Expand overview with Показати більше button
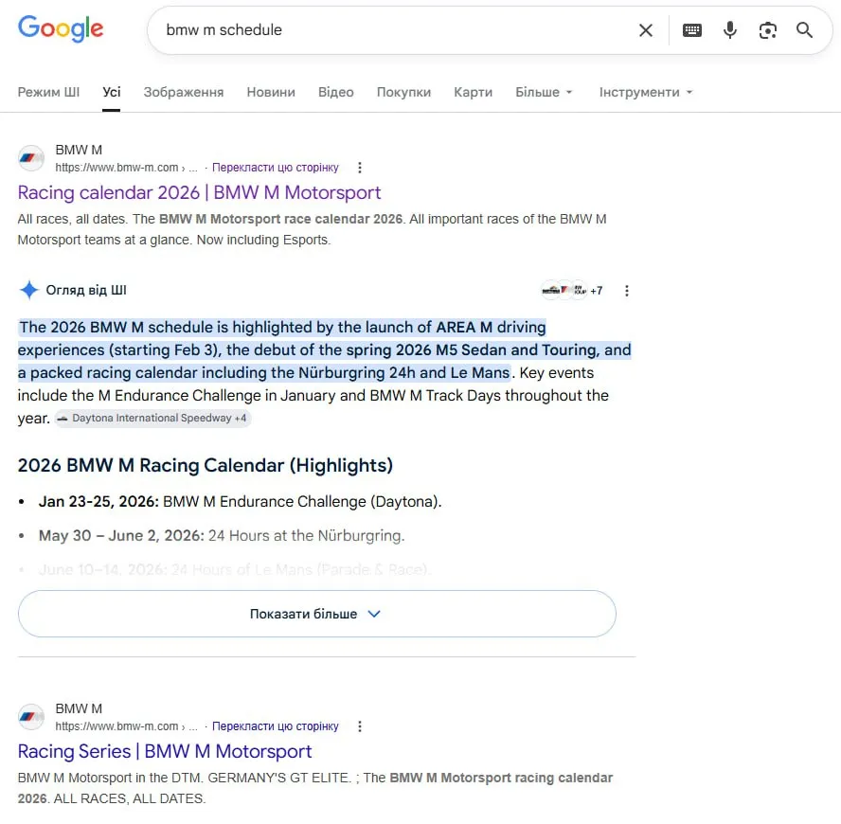The image size is (841, 824). click(317, 614)
